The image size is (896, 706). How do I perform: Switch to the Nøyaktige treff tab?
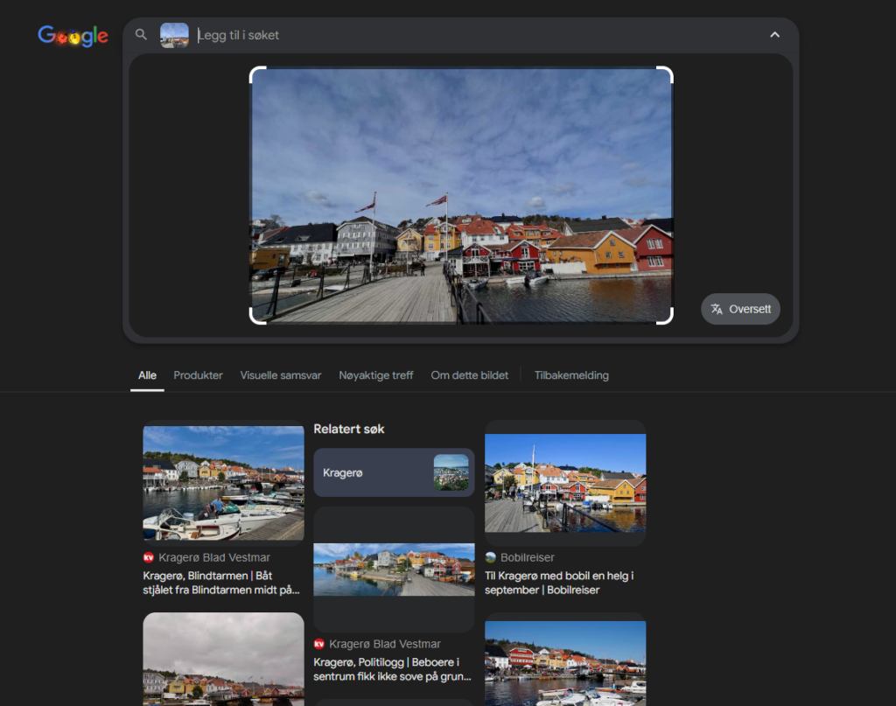click(x=376, y=375)
